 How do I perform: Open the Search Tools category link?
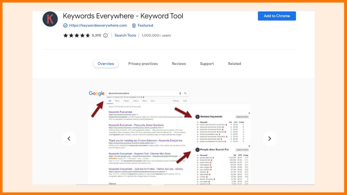click(x=125, y=36)
